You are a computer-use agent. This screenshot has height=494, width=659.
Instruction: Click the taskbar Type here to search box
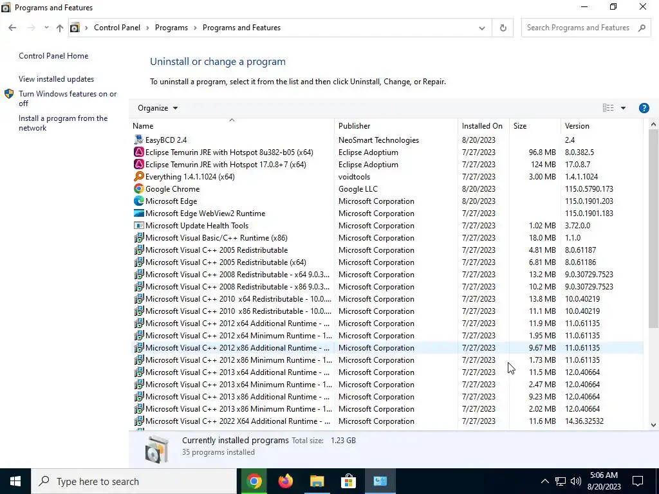point(134,481)
